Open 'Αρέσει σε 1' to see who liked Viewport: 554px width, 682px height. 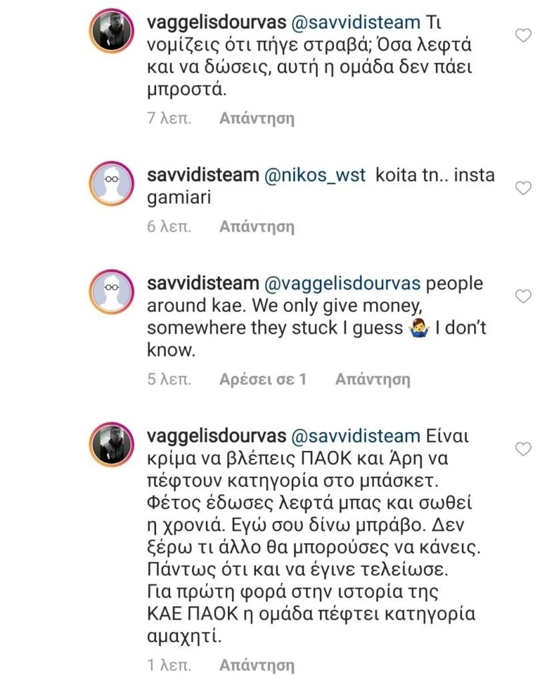click(x=263, y=378)
